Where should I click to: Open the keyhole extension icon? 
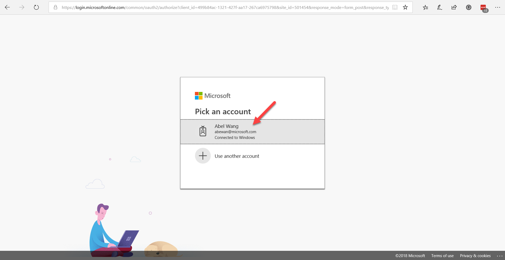click(469, 7)
